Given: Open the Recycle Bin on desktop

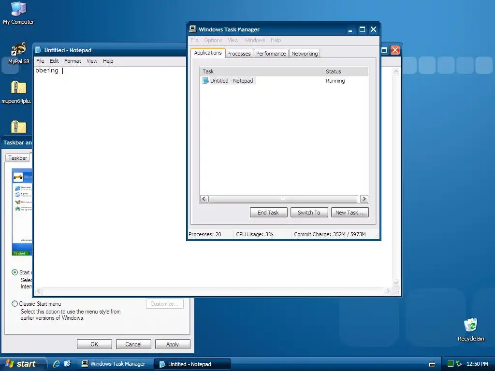Looking at the screenshot, I should (471, 329).
